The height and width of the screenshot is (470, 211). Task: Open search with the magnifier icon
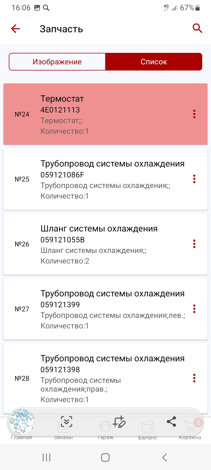(x=197, y=28)
